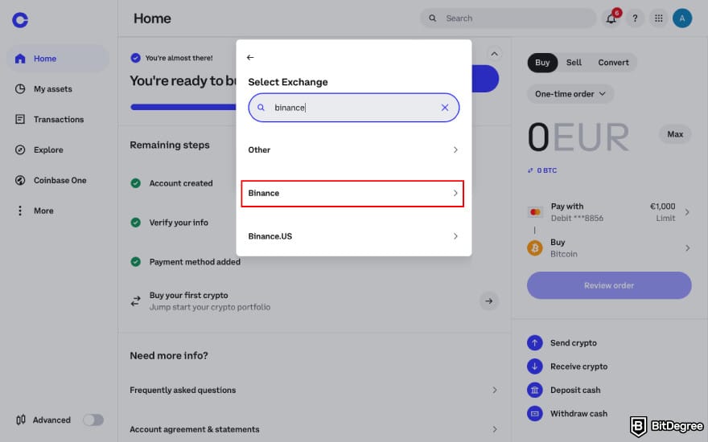
Task: Open Home in the sidebar
Action: [58, 59]
